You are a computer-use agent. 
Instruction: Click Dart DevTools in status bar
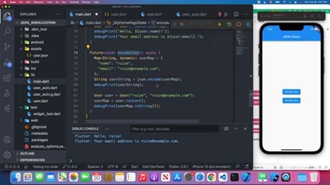coord(153,166)
